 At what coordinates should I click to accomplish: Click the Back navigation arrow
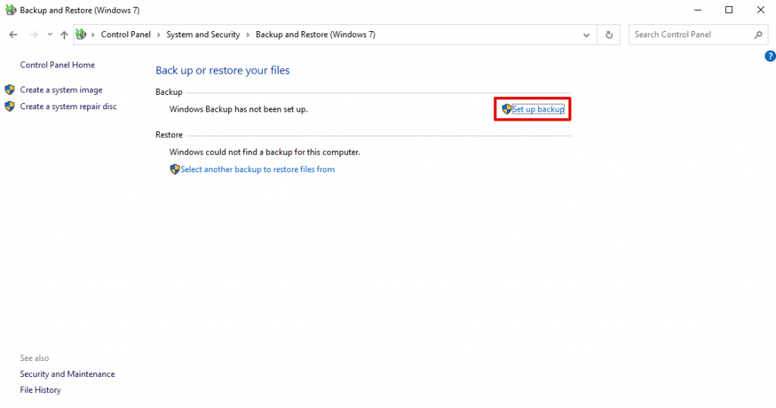14,35
